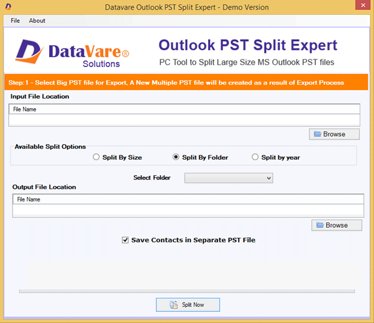
Task: Open the File menu
Action: pos(16,20)
